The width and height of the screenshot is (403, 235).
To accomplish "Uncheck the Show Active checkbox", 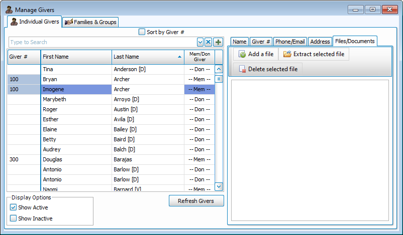I will [14, 207].
